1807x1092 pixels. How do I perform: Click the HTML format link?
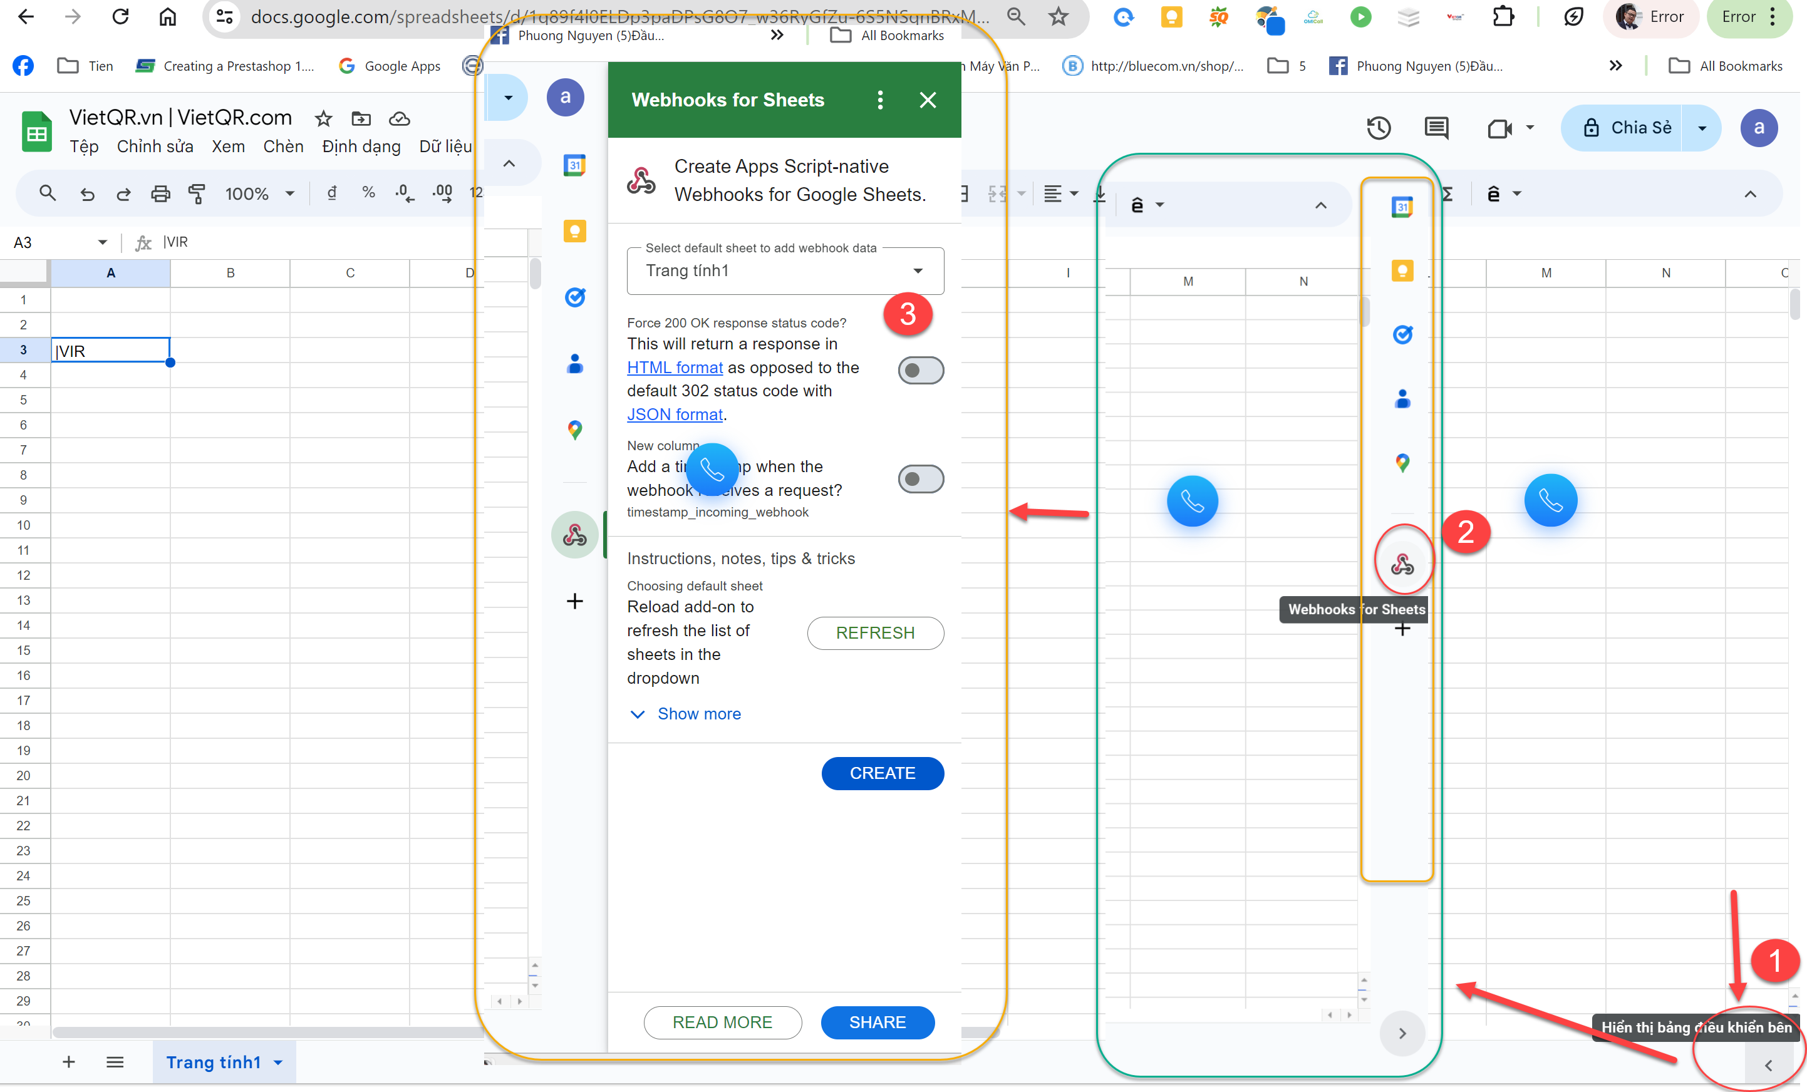coord(674,368)
